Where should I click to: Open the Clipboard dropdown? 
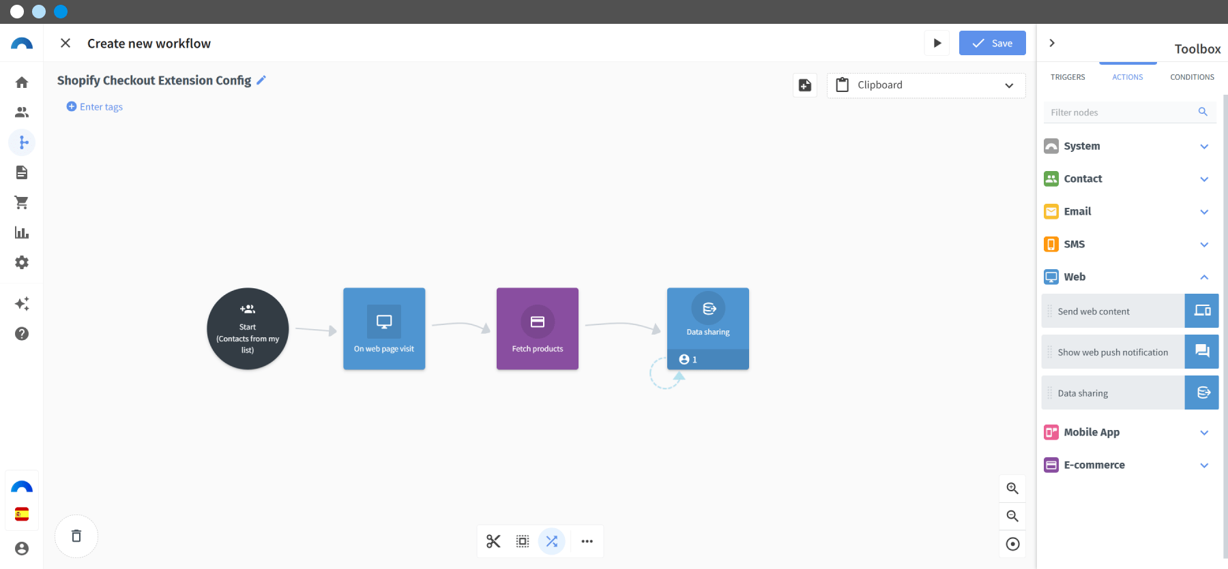[926, 85]
